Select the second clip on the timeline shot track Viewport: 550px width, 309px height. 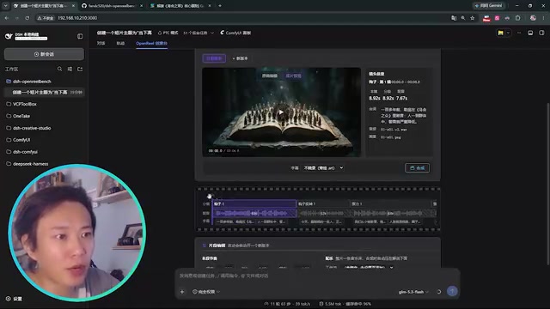323,203
